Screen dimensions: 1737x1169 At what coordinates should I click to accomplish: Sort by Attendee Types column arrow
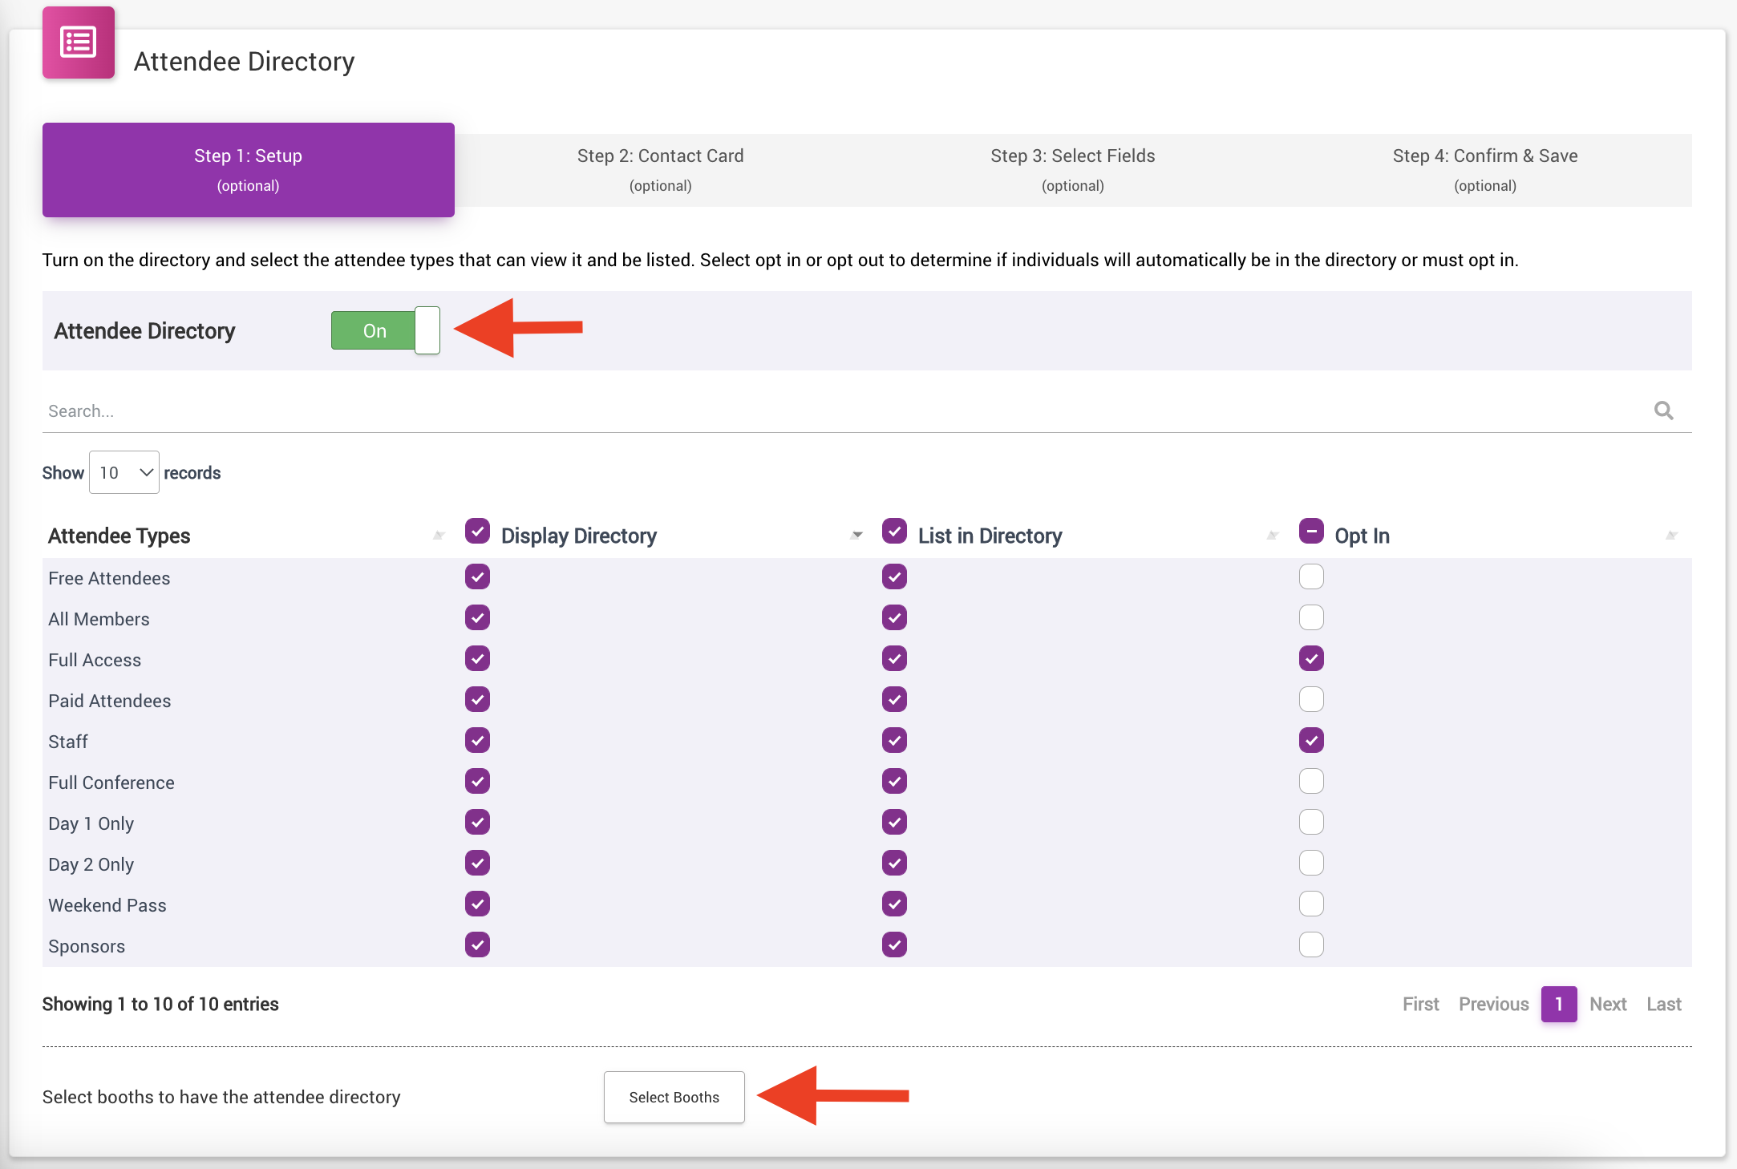(439, 536)
